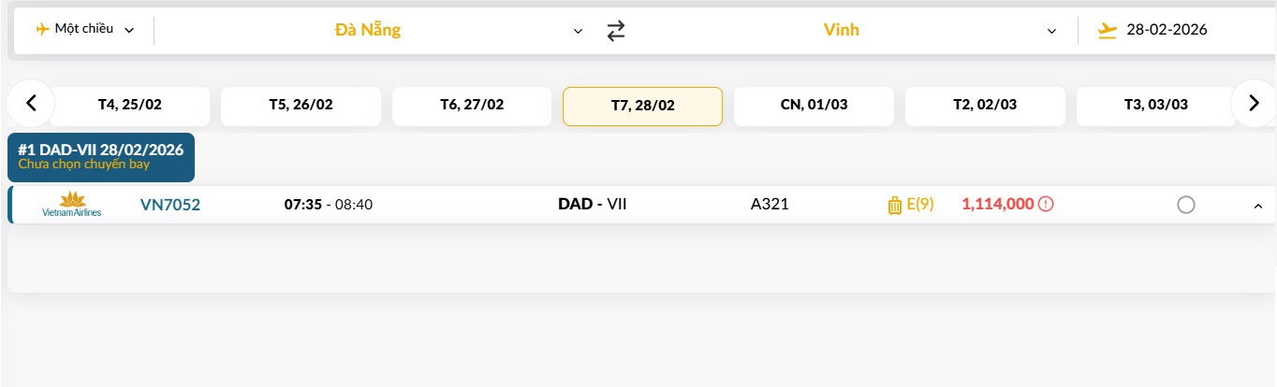Collapse the VN7052 flight details chevron
The width and height of the screenshot is (1277, 387).
pyautogui.click(x=1257, y=206)
